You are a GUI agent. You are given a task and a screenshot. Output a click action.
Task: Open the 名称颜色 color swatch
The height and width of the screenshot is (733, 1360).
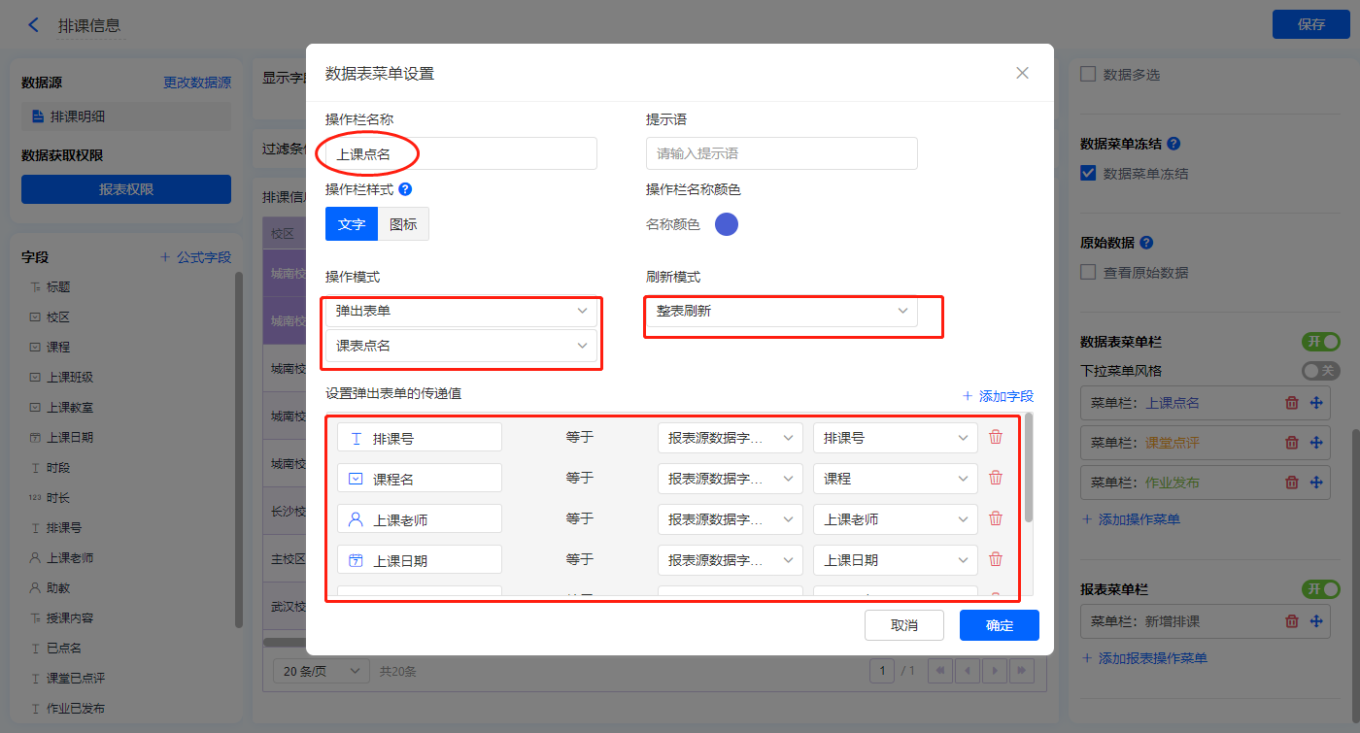point(727,224)
